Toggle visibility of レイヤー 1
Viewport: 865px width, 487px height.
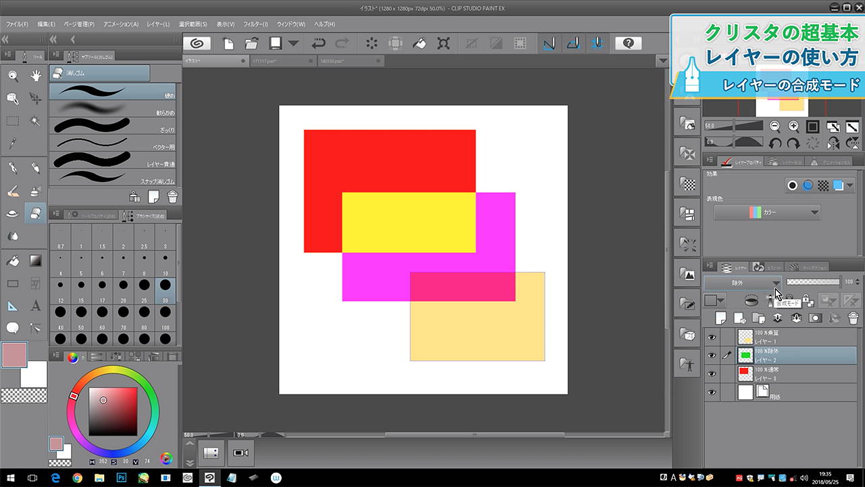pos(711,337)
